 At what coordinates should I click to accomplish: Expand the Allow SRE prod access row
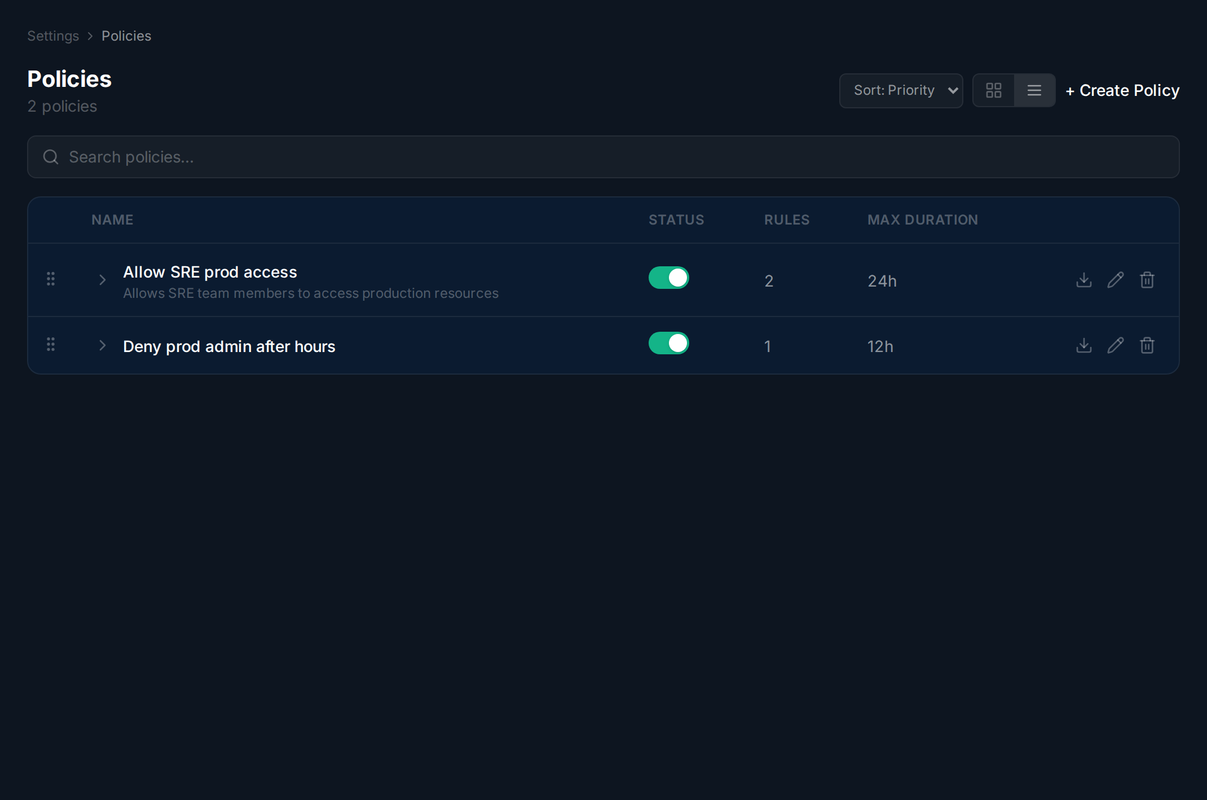tap(102, 280)
